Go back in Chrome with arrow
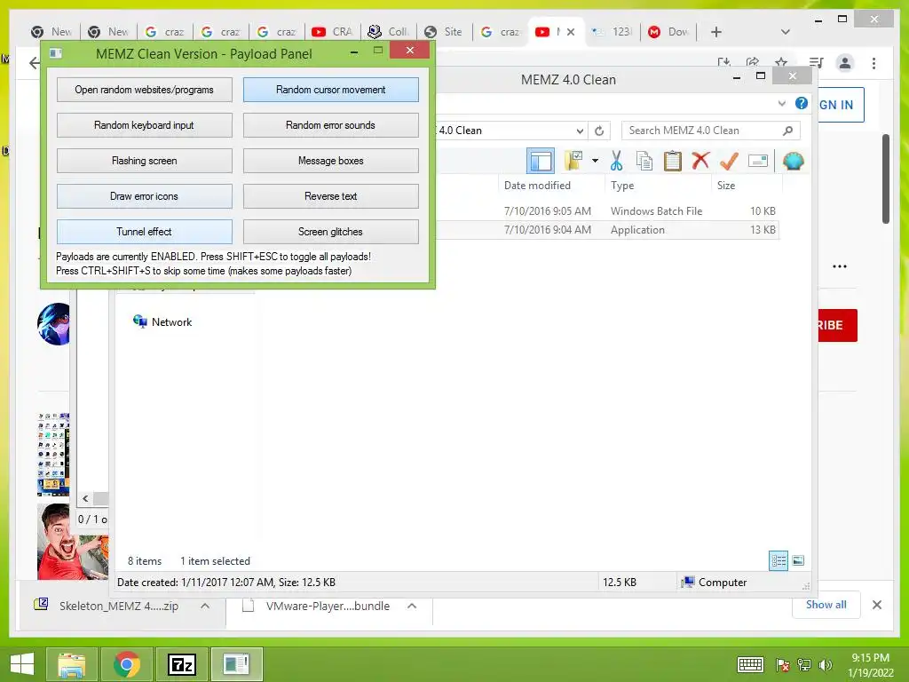Viewport: 909px width, 682px height. (35, 63)
